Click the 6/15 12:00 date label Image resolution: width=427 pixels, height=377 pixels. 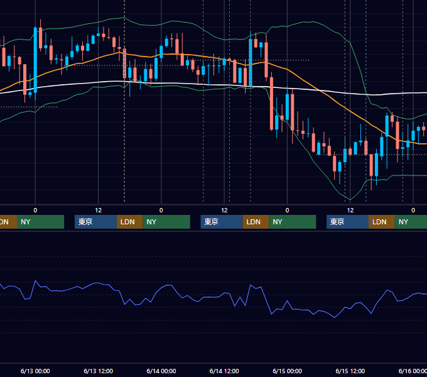pyautogui.click(x=350, y=371)
